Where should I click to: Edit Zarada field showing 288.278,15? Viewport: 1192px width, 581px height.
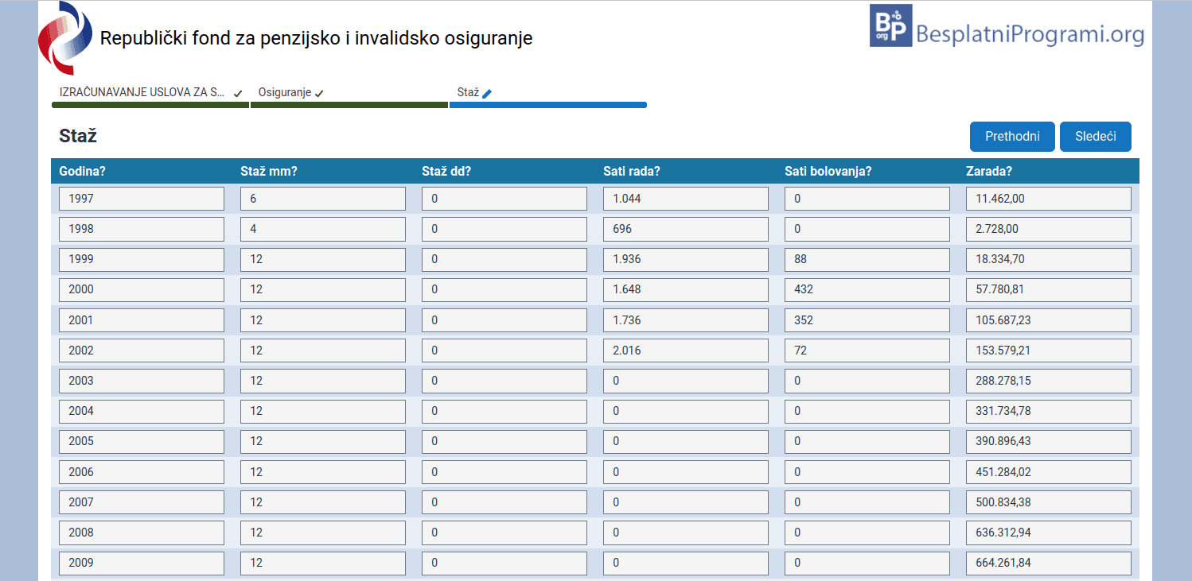(x=1049, y=381)
